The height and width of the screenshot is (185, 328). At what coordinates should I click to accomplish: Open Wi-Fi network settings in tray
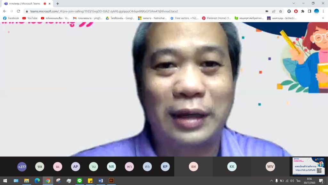pyautogui.click(x=287, y=181)
